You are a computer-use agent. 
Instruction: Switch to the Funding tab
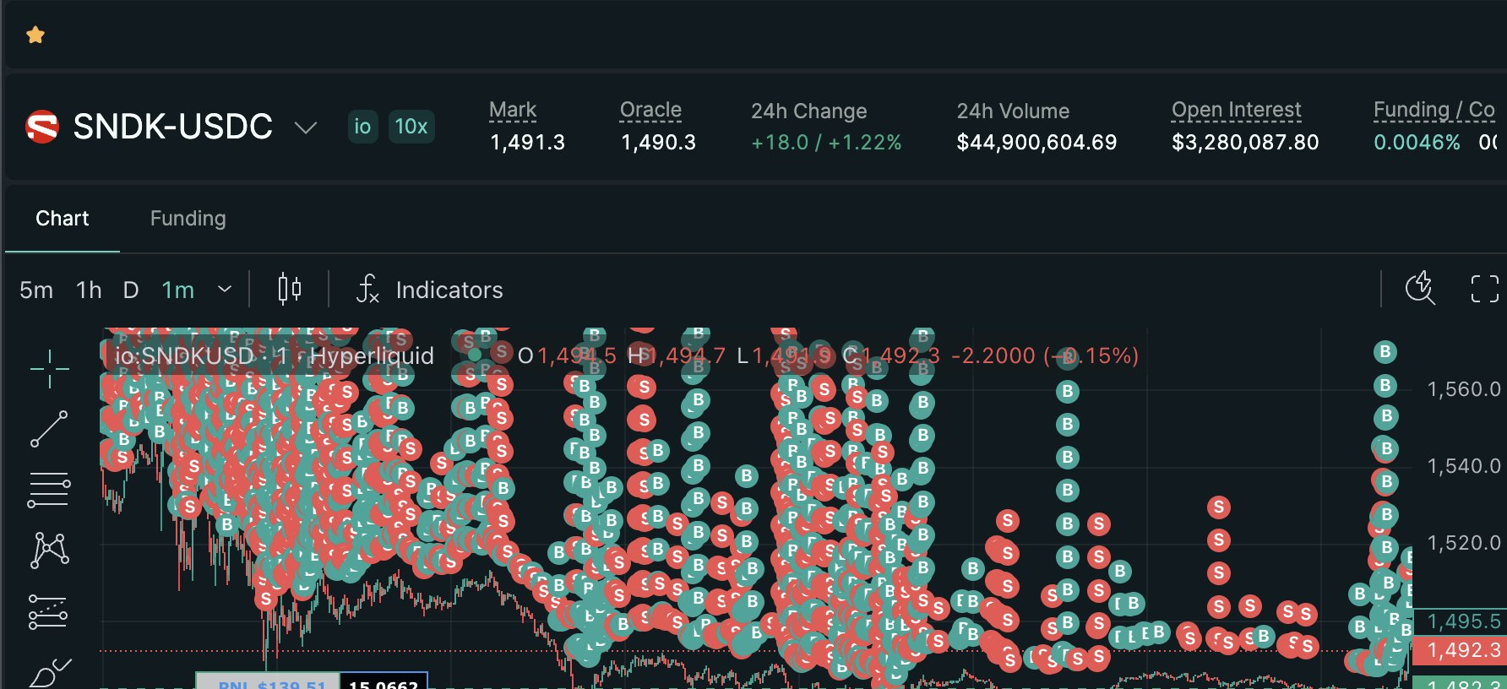tap(188, 219)
